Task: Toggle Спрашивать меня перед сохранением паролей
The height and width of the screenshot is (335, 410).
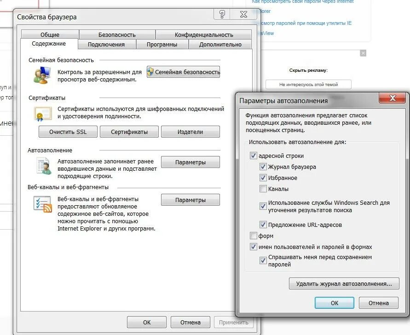Action: [263, 260]
